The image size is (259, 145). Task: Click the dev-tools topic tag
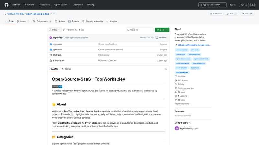click(x=195, y=50)
